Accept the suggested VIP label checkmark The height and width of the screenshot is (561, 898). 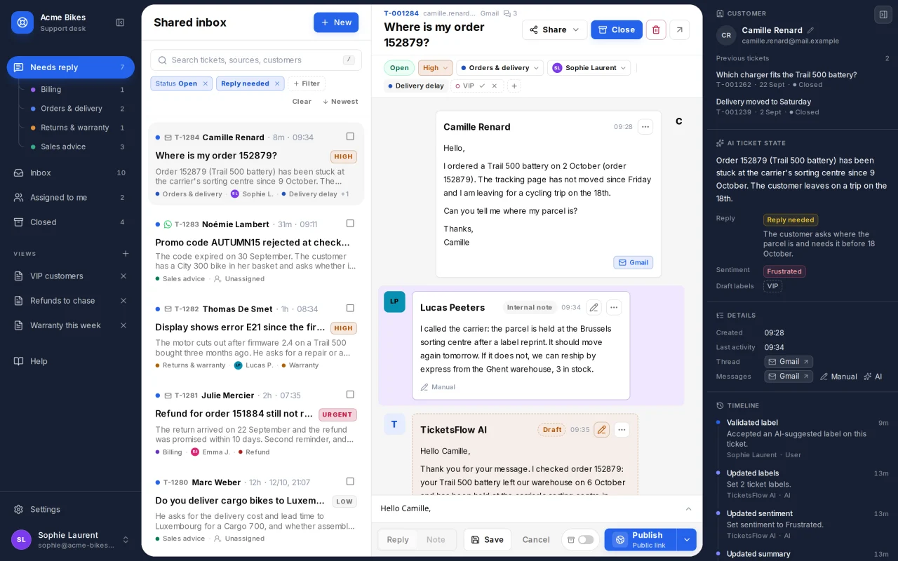pyautogui.click(x=482, y=86)
